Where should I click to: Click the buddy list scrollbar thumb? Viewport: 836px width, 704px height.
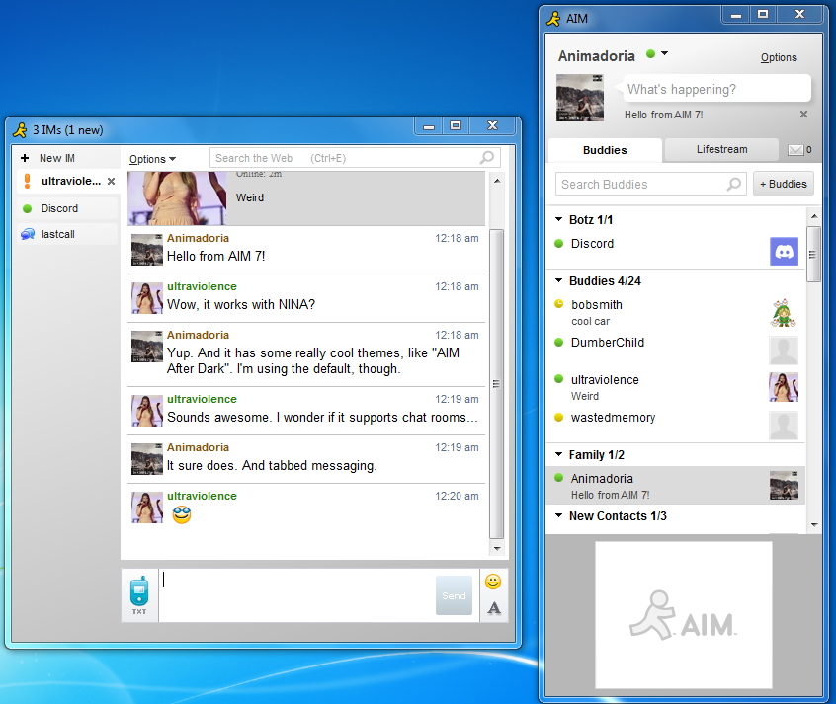tap(813, 254)
